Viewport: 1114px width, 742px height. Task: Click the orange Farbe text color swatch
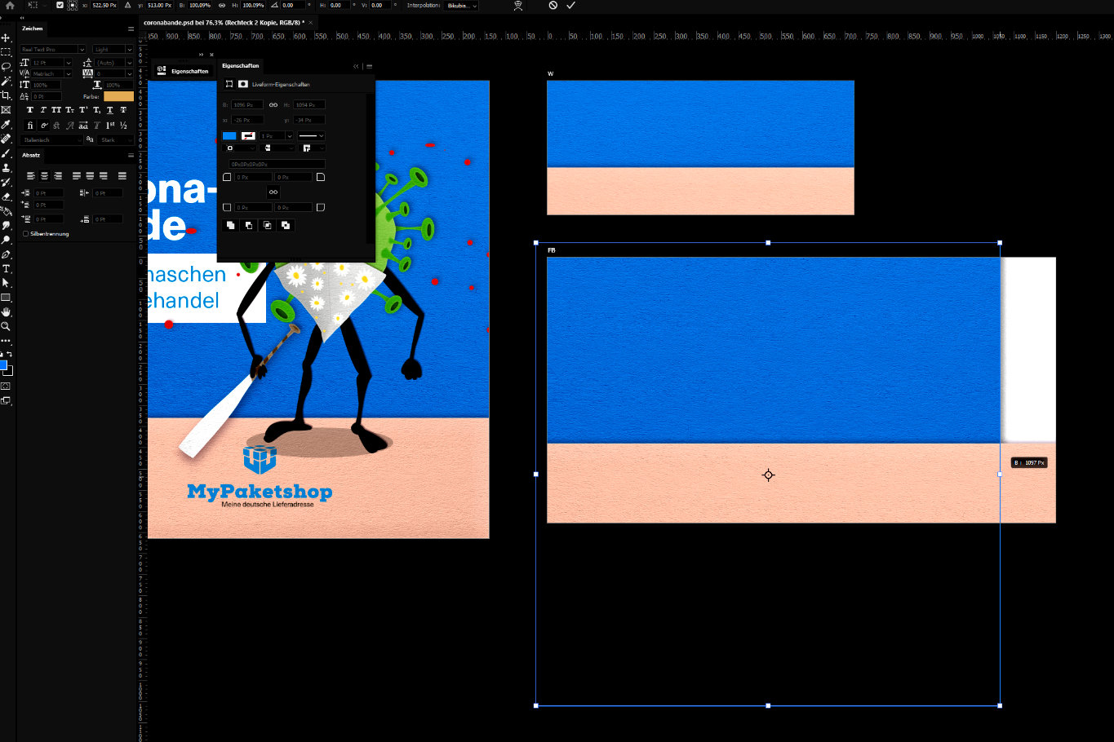[118, 96]
